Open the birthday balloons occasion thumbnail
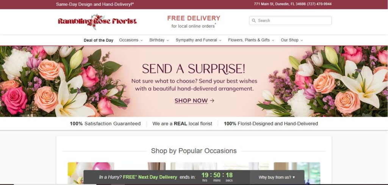Screen dimensions: 388x185 91,173
